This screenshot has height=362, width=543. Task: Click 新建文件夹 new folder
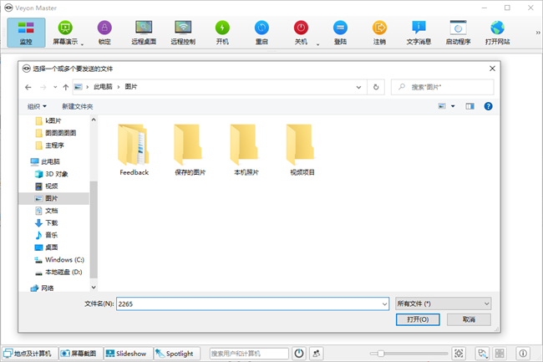[x=77, y=106]
